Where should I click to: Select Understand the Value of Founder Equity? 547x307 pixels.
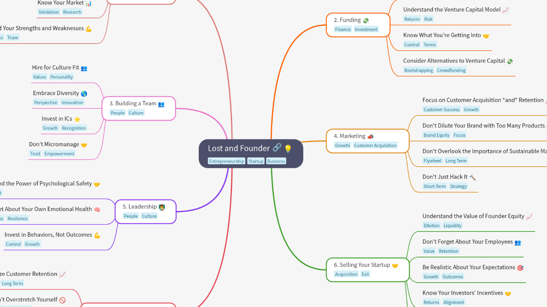473,216
